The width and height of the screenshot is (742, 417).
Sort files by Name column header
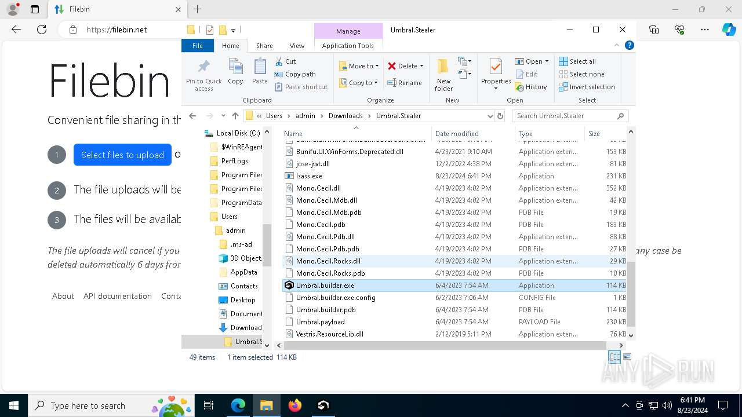click(x=356, y=133)
